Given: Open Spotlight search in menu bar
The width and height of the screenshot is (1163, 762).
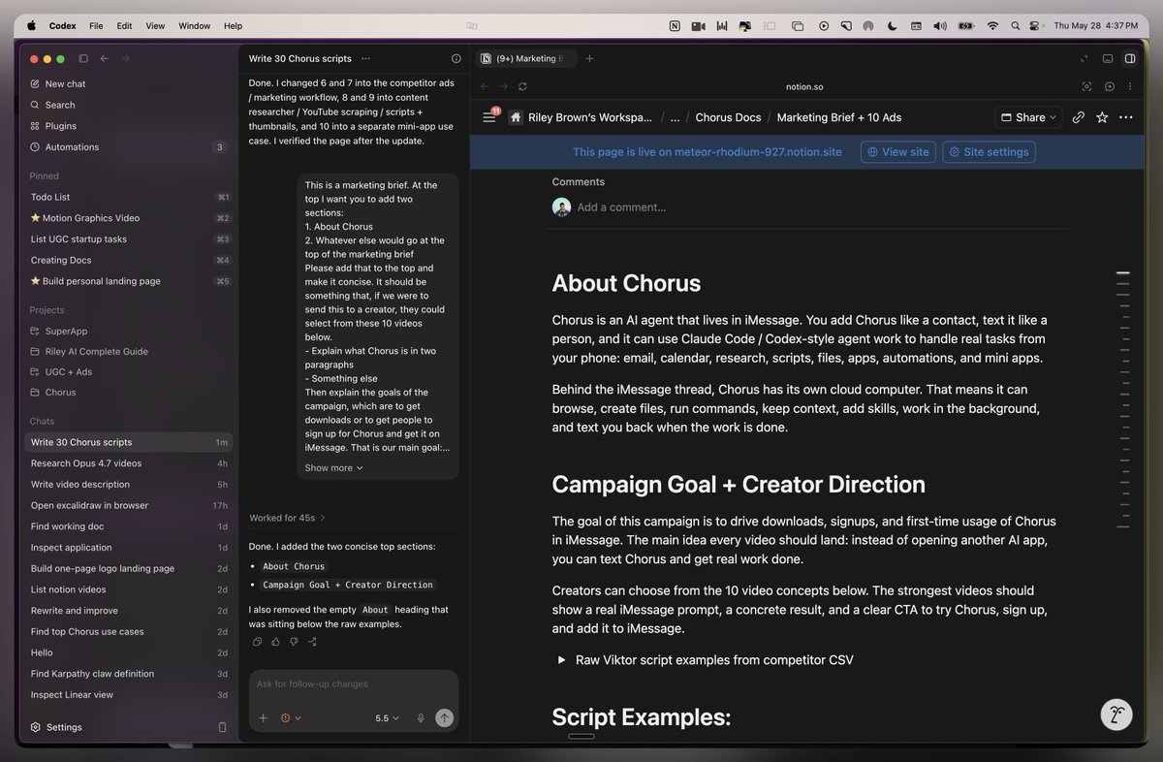Looking at the screenshot, I should click(x=1015, y=26).
